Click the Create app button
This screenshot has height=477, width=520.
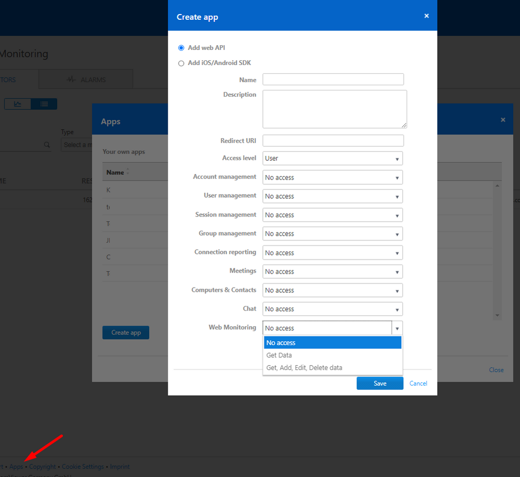pos(125,332)
